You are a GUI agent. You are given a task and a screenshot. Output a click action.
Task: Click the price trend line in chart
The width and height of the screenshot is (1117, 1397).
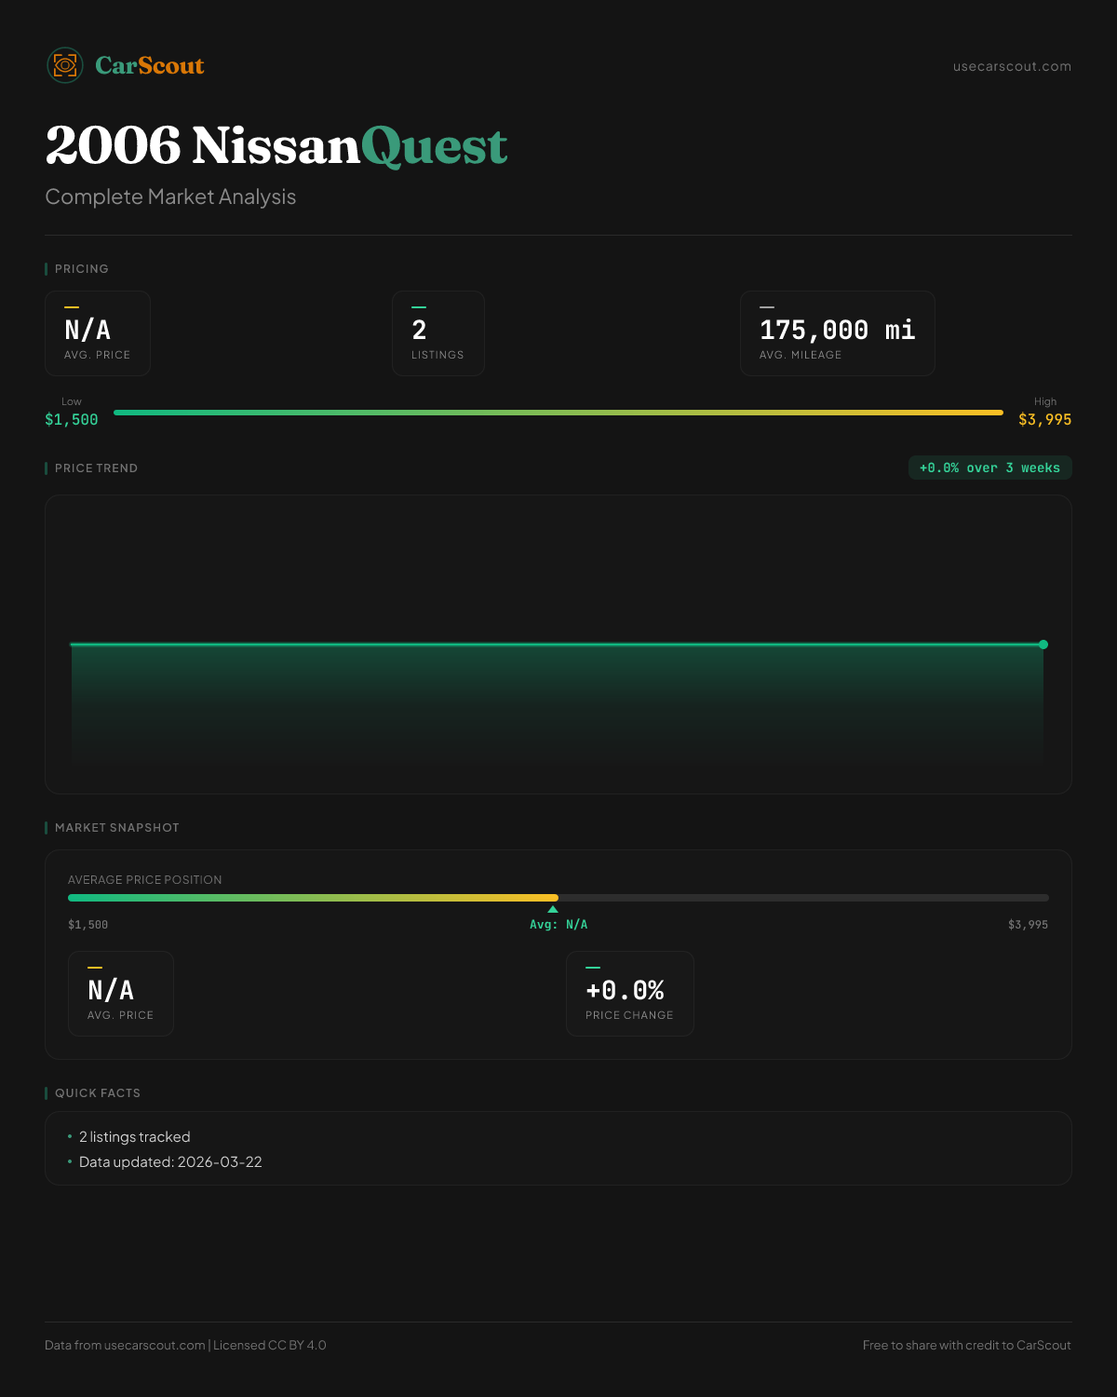tap(558, 644)
